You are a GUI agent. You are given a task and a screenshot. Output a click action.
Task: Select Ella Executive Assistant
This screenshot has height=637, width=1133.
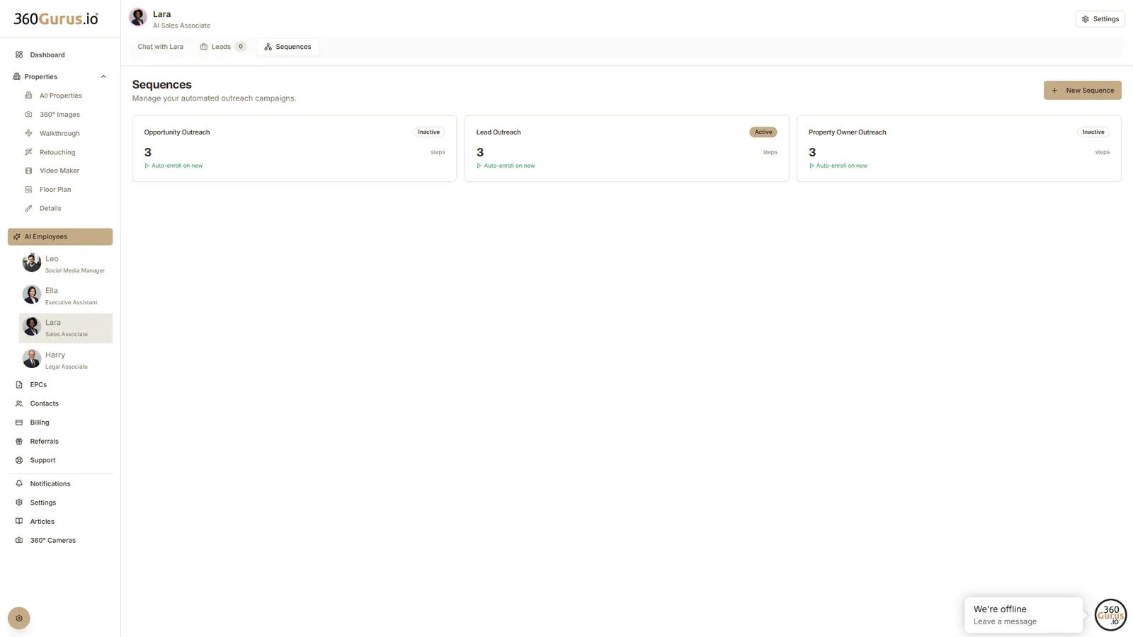tap(65, 295)
